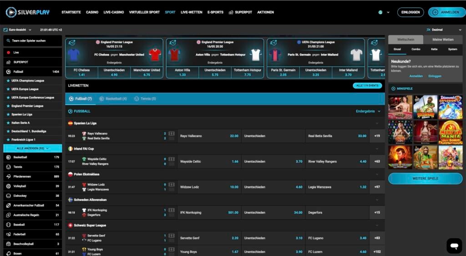Open Live section via red dot icon
Viewport: 466px width, 256px height.
(x=8, y=53)
